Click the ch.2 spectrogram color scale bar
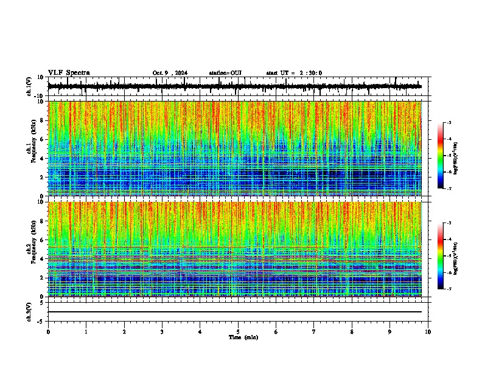Viewport: 482px width, 372px height. pyautogui.click(x=440, y=256)
